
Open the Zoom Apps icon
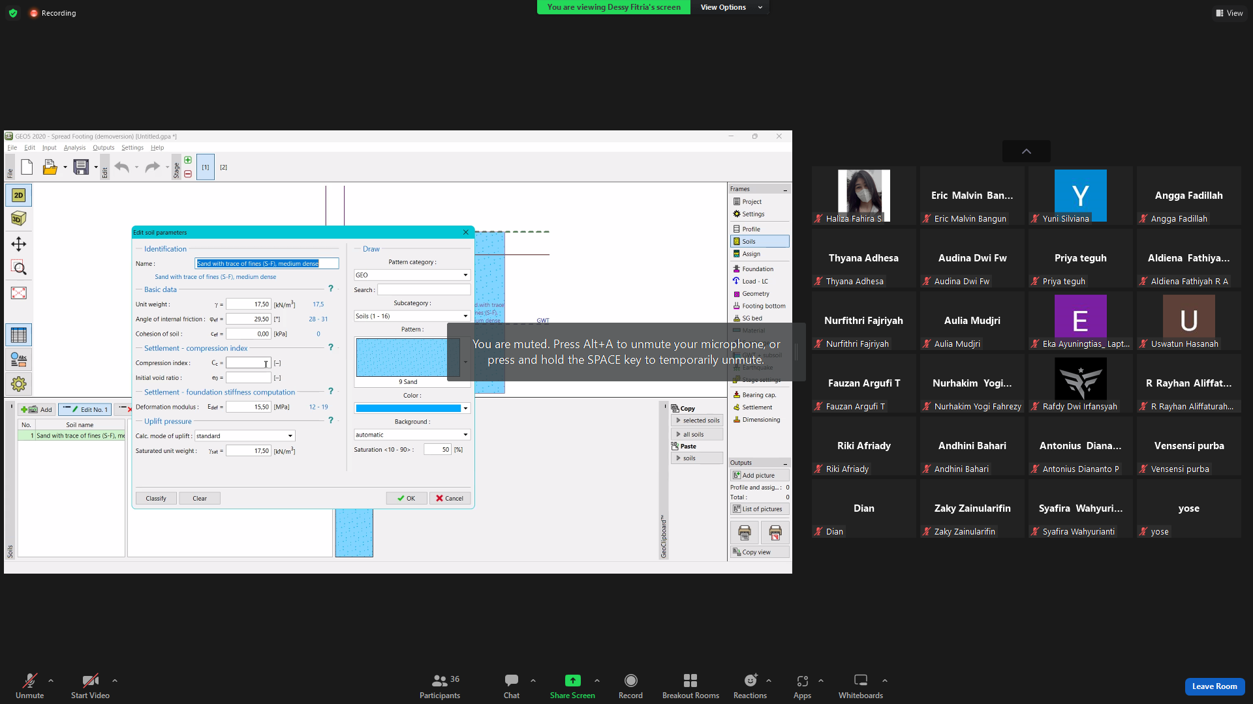[802, 686]
